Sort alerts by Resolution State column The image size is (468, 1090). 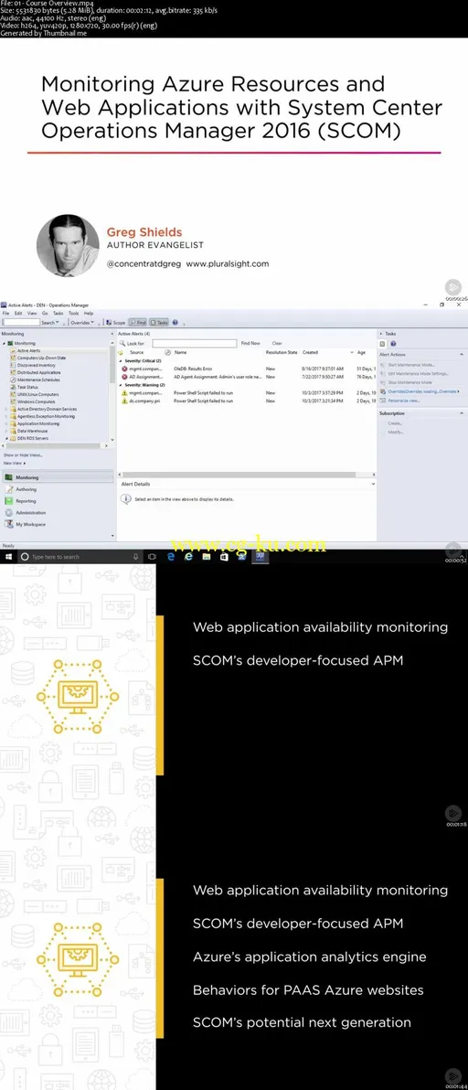tap(282, 352)
